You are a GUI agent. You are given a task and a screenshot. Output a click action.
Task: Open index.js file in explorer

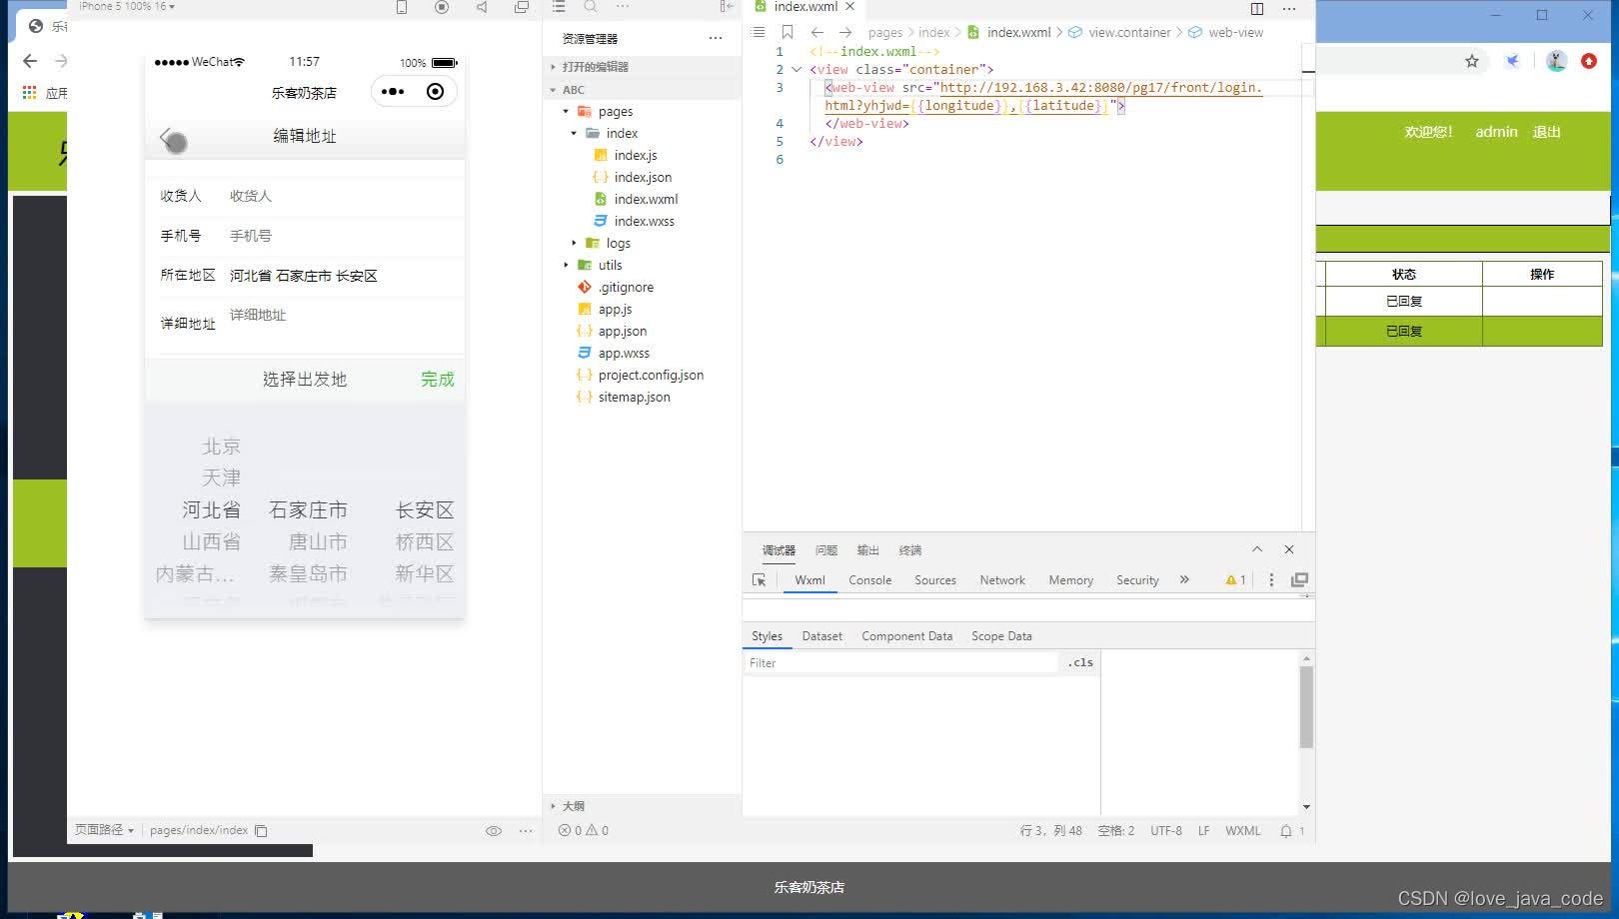pos(636,156)
